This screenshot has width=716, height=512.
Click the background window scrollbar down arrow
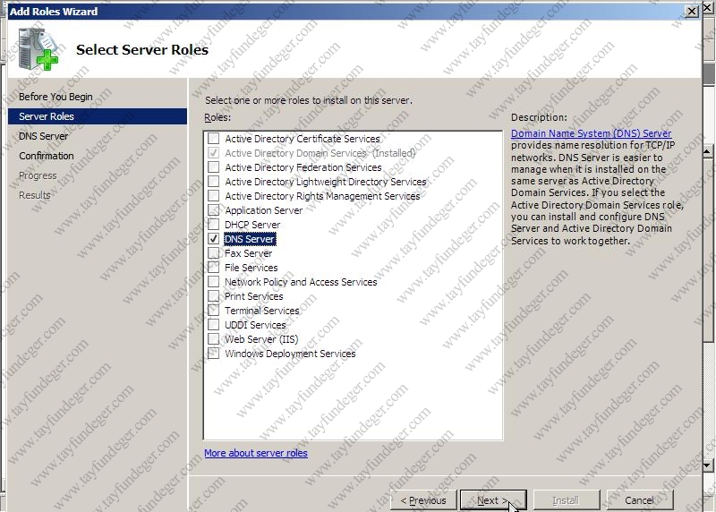tap(708, 465)
